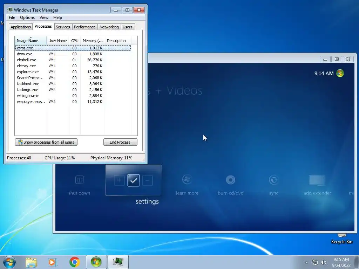
Task: Switch to the Services tab
Action: (63, 27)
